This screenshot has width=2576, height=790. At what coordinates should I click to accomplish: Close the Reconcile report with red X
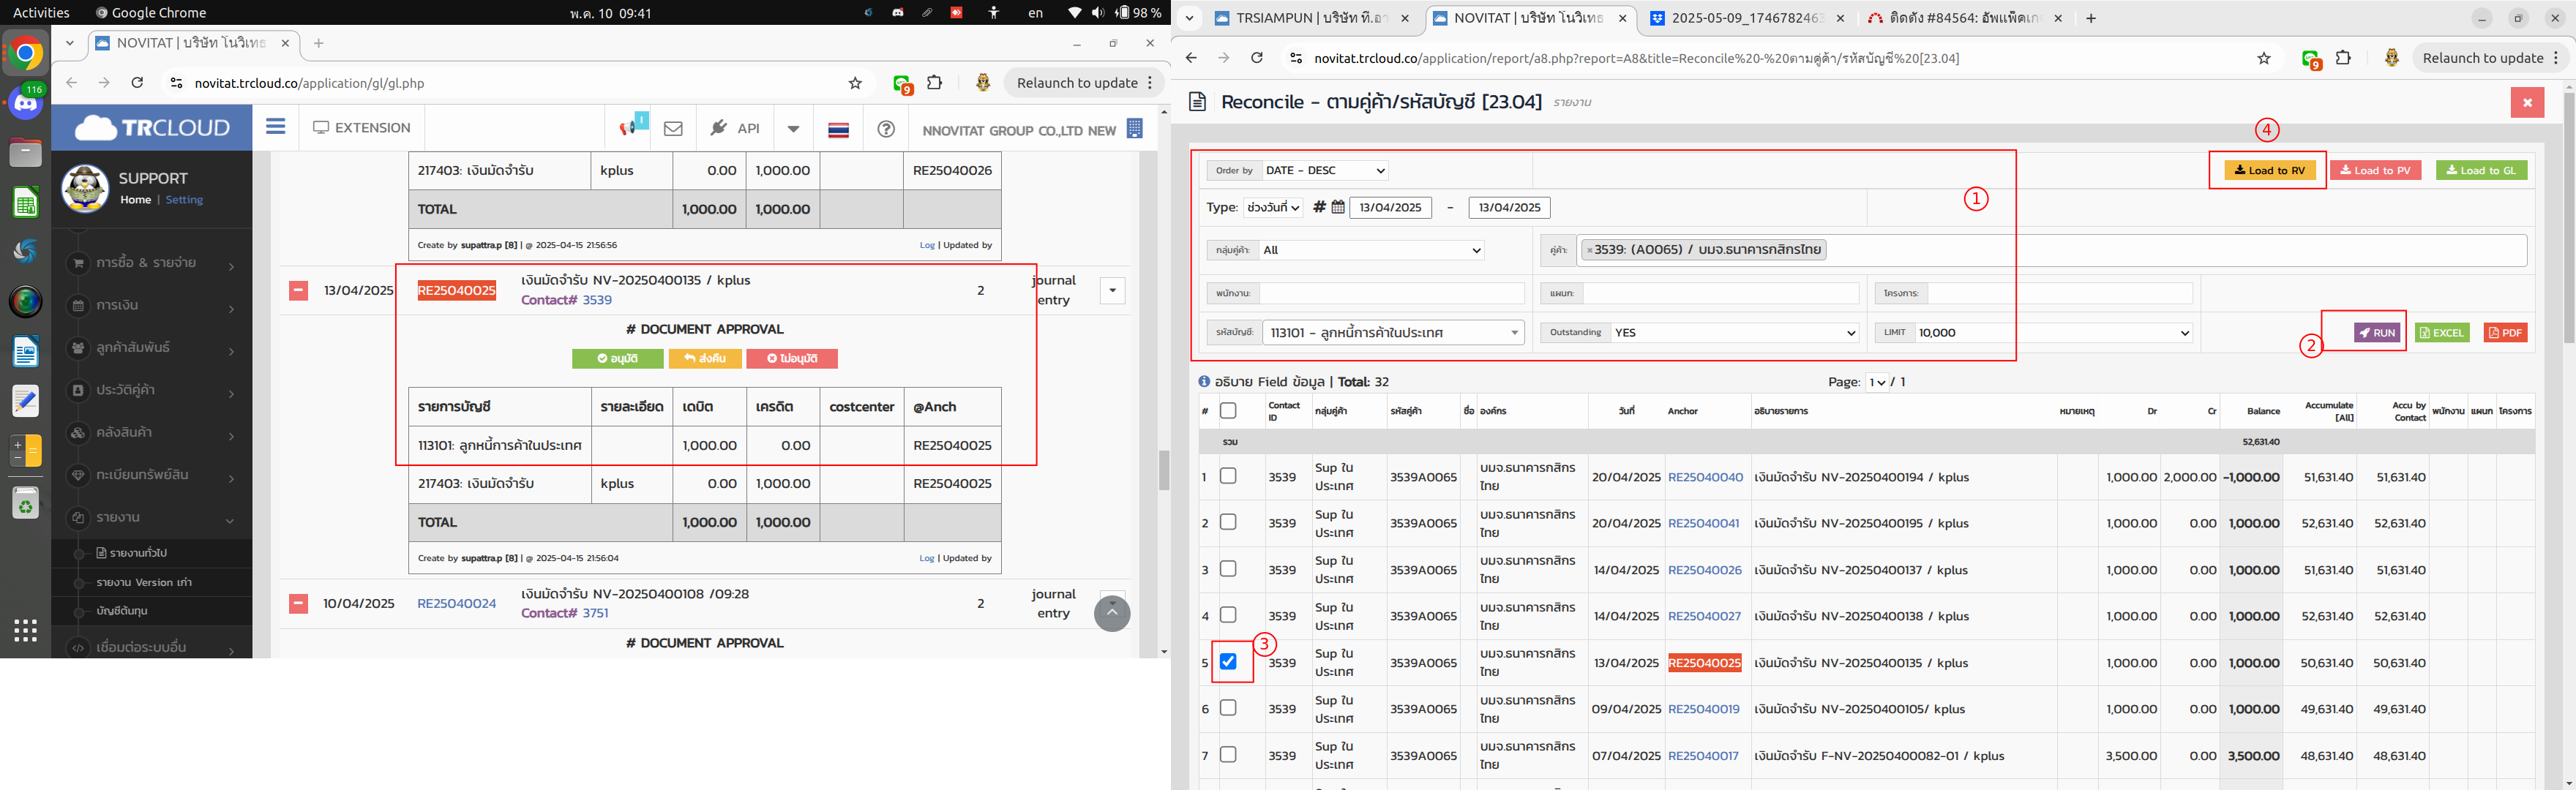2527,102
